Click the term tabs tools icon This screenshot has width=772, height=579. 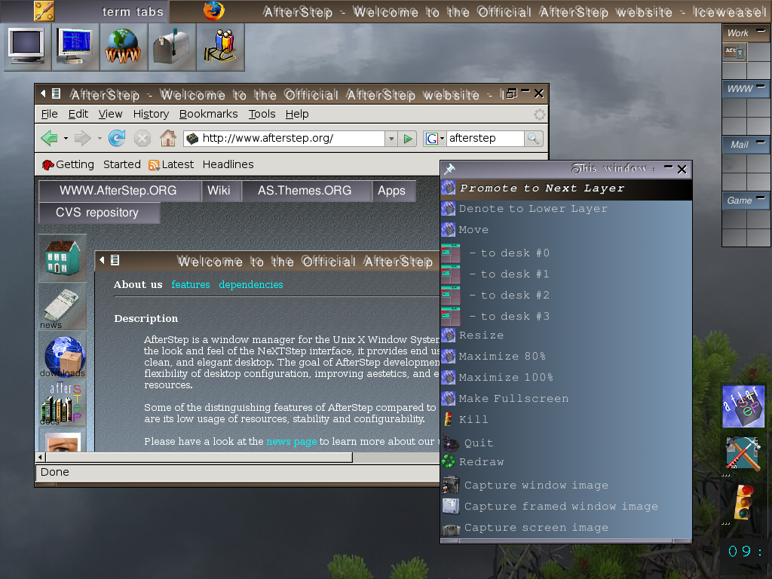click(44, 11)
